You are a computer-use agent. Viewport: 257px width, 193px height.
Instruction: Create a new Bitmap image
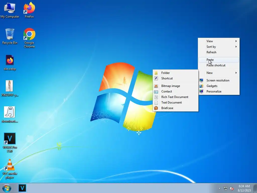click(x=175, y=86)
